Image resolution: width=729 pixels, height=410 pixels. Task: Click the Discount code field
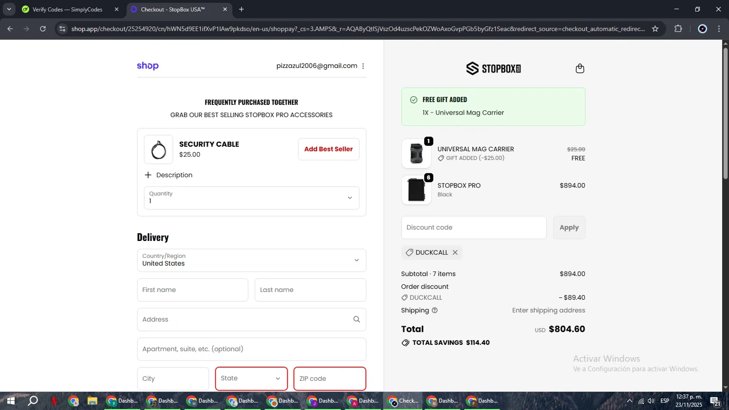[x=474, y=227]
